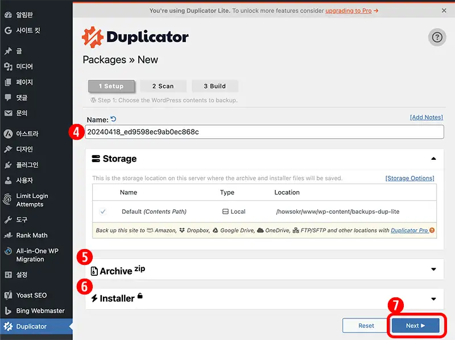Open the Bing Webmaster icon
Screen dimensions: 455x340
coord(8,310)
